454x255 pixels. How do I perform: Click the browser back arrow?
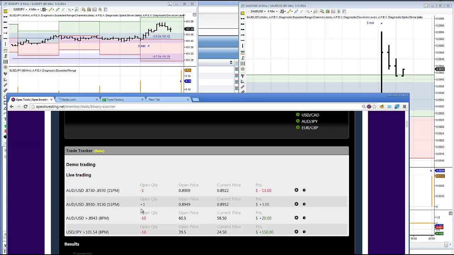point(12,107)
